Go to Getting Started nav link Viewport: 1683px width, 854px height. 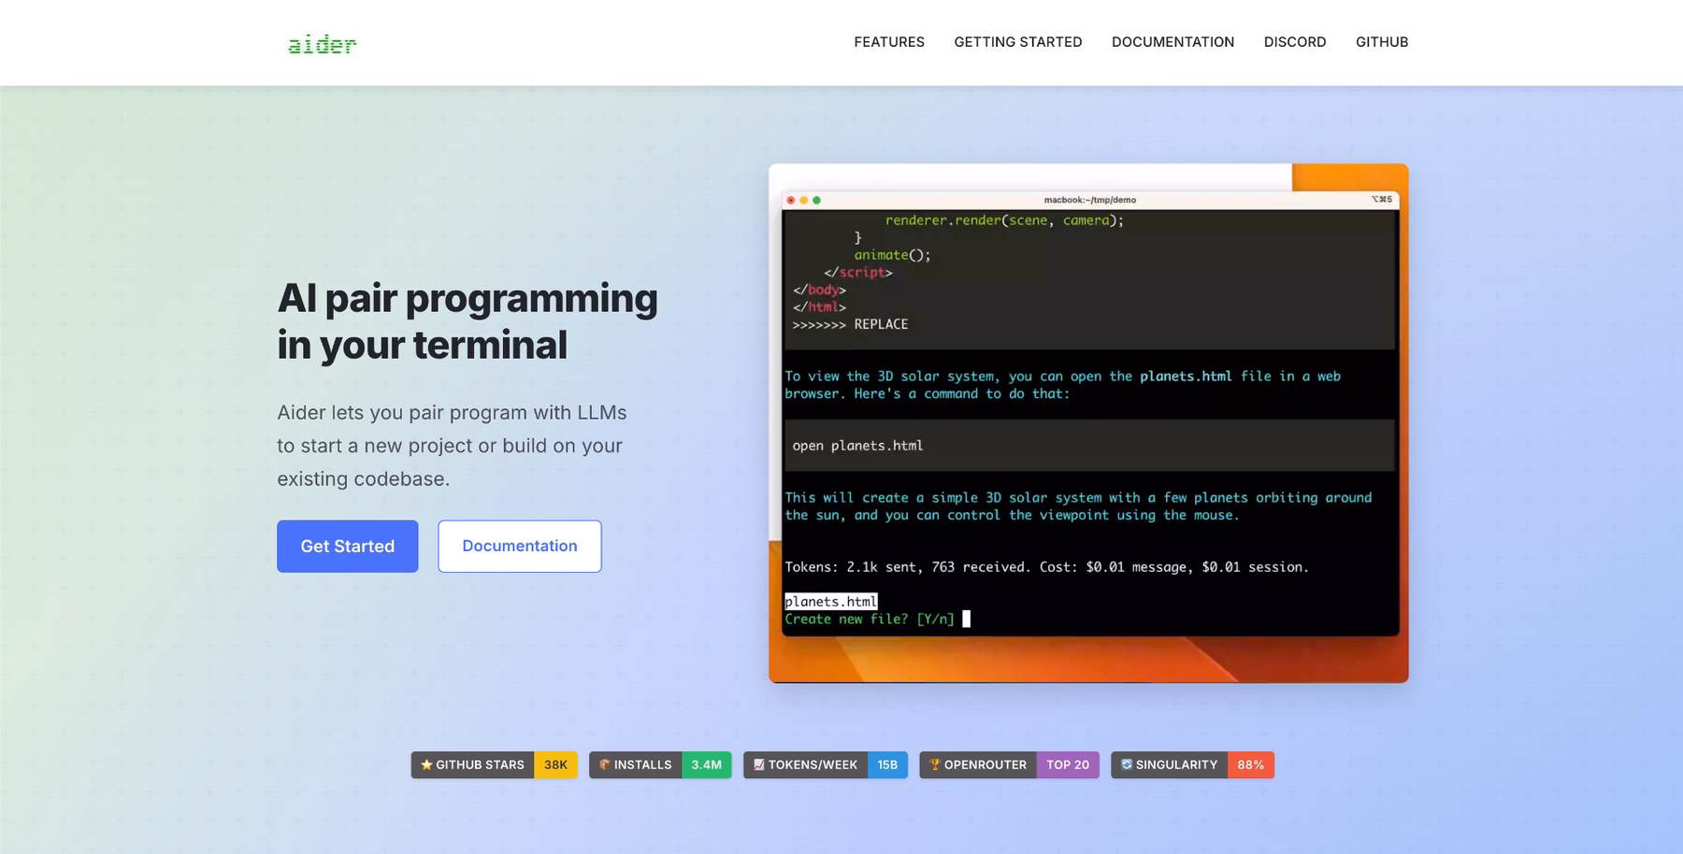[1018, 42]
